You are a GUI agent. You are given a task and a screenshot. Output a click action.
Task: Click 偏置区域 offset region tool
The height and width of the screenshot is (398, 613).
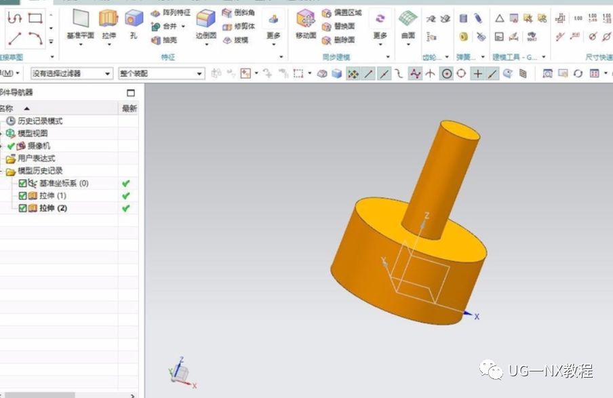click(x=342, y=13)
